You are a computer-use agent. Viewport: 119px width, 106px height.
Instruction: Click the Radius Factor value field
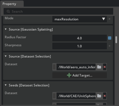(x=80, y=38)
